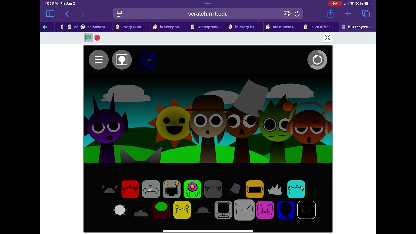Image resolution: width=416 pixels, height=234 pixels.
Task: Pick the dark red tile with green tree
Action: (x=161, y=210)
